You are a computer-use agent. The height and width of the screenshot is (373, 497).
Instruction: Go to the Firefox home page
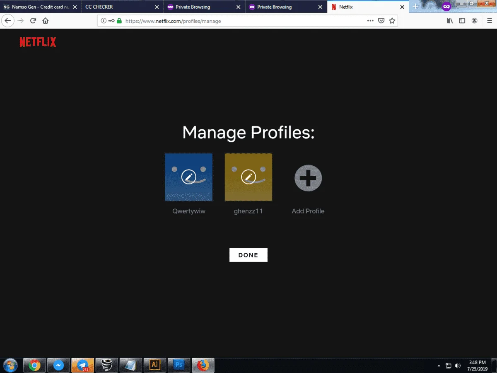pos(46,21)
